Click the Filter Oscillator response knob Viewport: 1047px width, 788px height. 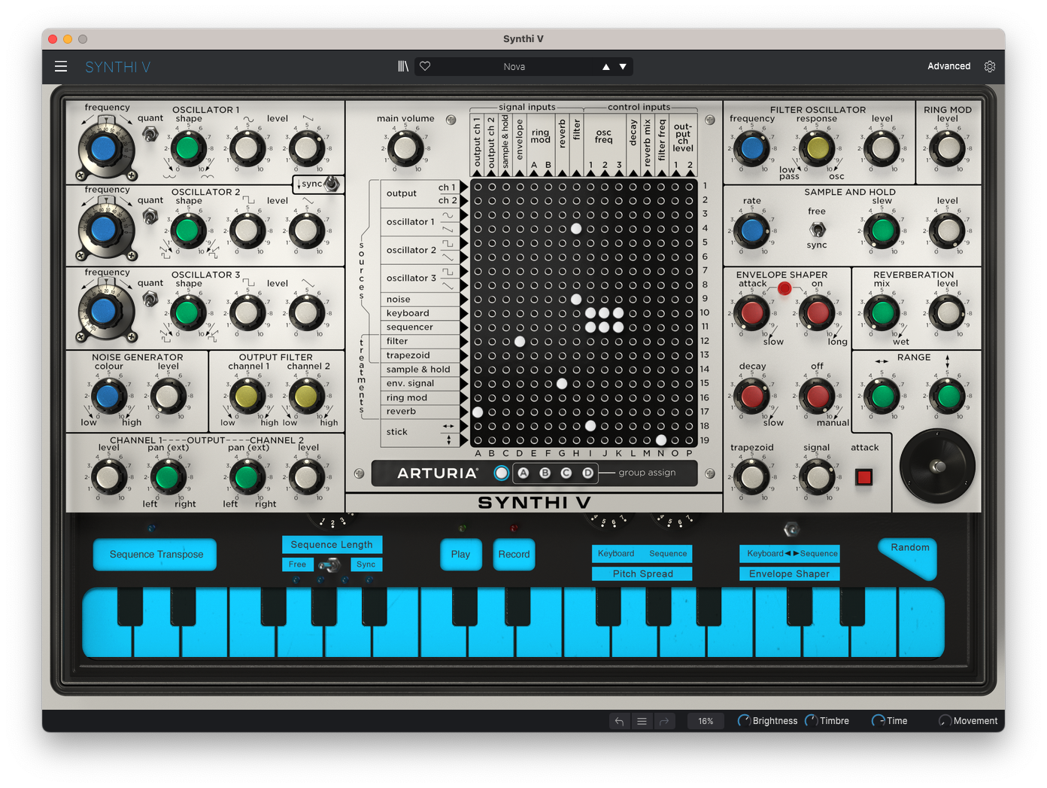click(816, 148)
